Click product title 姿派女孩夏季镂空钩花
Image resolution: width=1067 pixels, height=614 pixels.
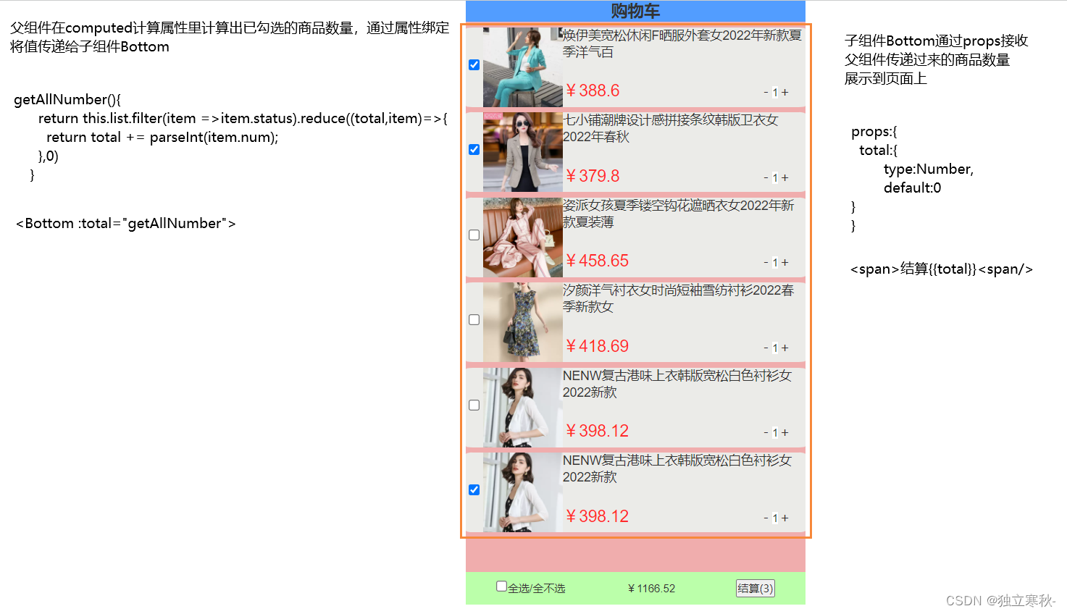click(x=679, y=214)
